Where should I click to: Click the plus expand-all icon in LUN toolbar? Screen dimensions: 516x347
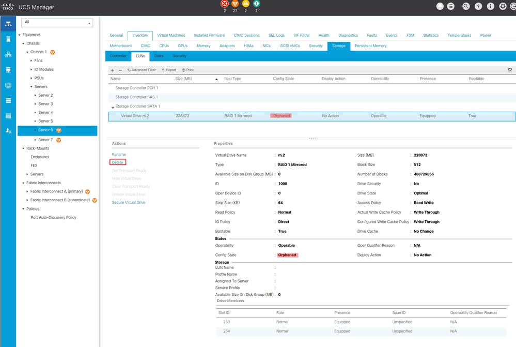click(x=112, y=70)
